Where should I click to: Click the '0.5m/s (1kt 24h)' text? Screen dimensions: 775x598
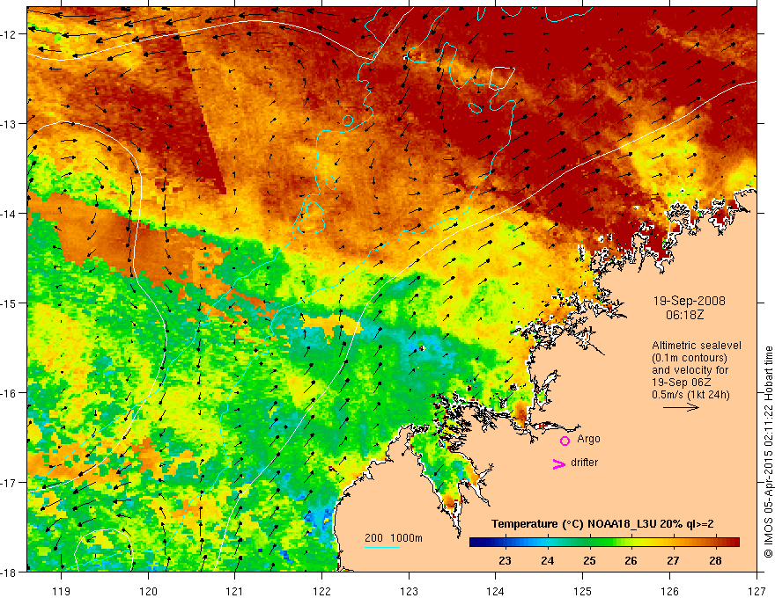[690, 395]
